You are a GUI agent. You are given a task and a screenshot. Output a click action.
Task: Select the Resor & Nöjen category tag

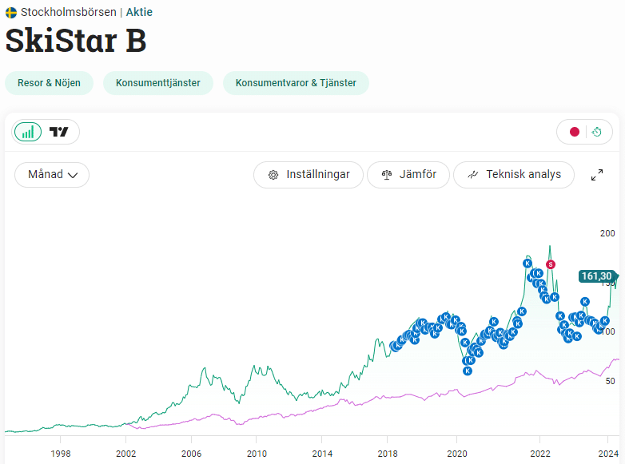click(x=49, y=83)
